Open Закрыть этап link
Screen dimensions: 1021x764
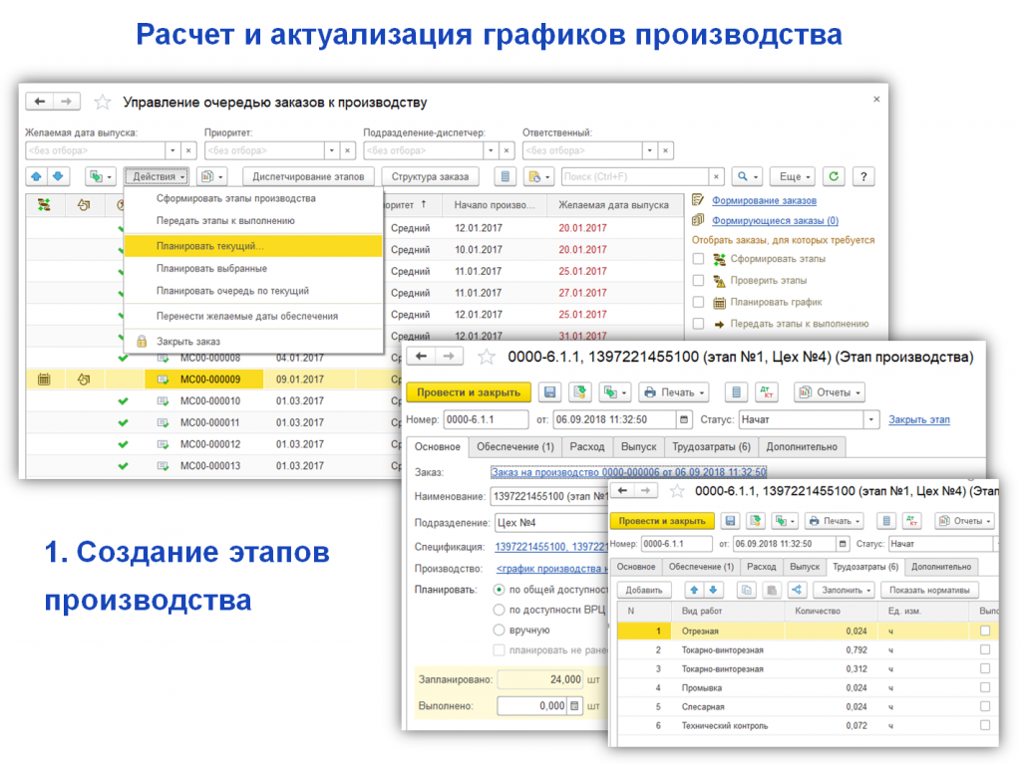918,419
